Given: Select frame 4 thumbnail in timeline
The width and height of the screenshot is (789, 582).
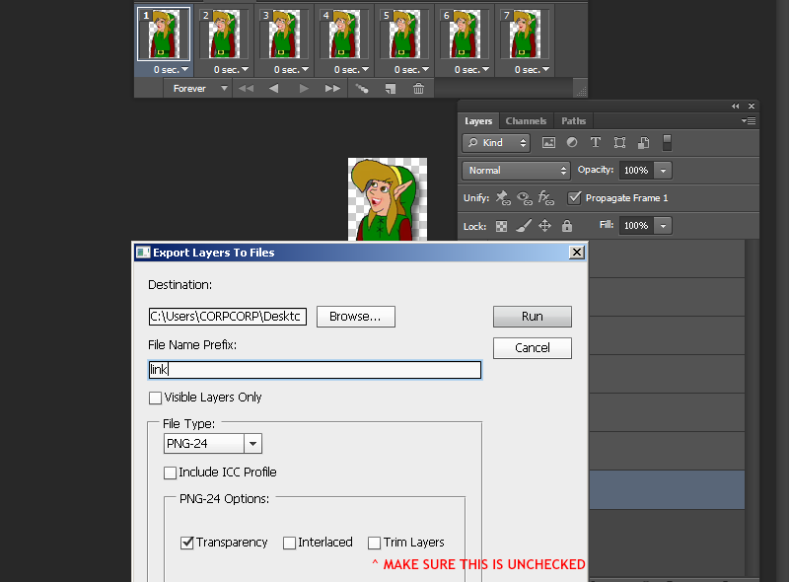Looking at the screenshot, I should [x=344, y=34].
